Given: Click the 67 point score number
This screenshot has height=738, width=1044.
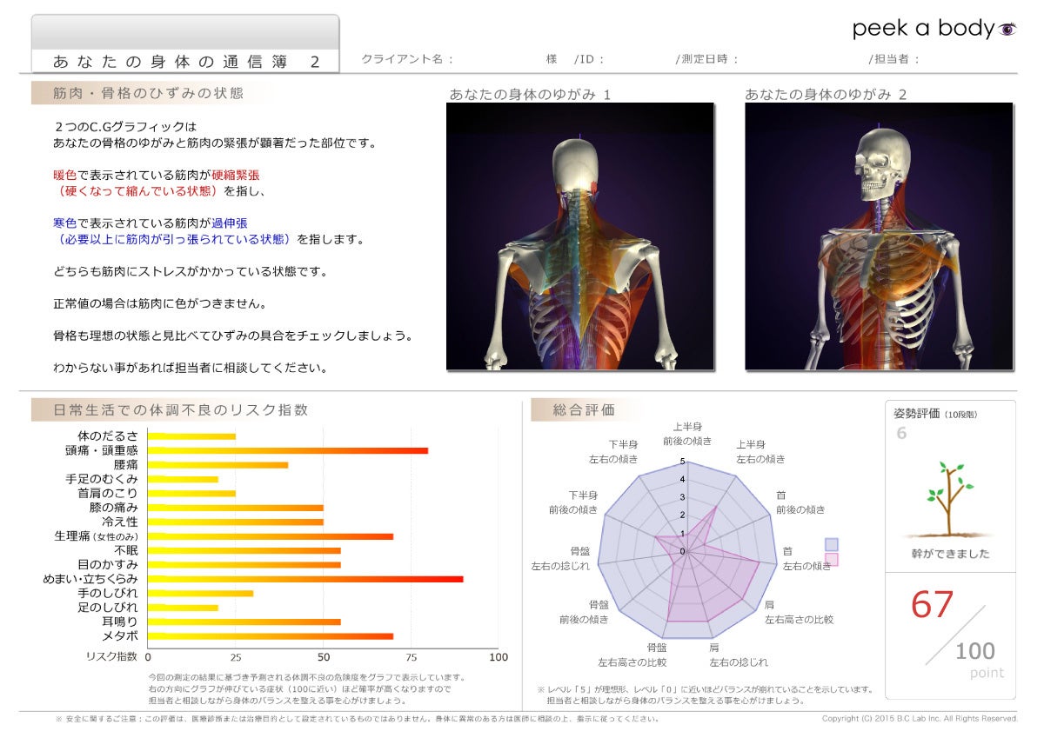Looking at the screenshot, I should pos(932,605).
